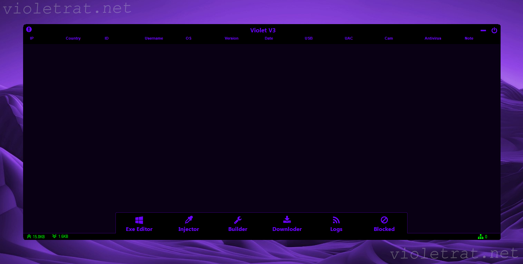Click the green download arrows indicator

(x=54, y=236)
